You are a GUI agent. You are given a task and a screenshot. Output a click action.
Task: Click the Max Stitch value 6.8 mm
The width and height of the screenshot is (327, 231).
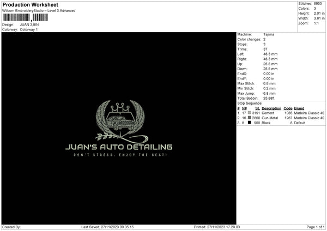[269, 83]
